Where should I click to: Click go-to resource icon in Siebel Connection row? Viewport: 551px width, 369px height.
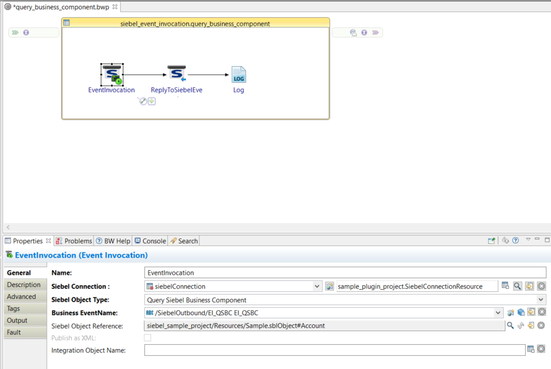(530, 286)
